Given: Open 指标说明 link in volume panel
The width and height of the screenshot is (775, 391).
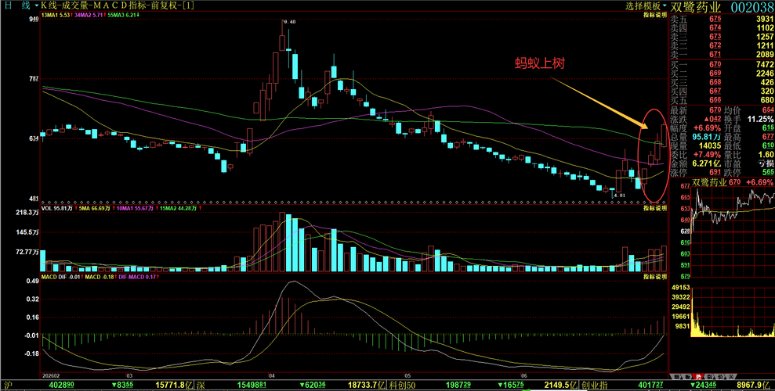Looking at the screenshot, I should pos(655,209).
